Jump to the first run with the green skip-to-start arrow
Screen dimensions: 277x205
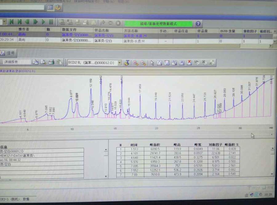click(11, 22)
